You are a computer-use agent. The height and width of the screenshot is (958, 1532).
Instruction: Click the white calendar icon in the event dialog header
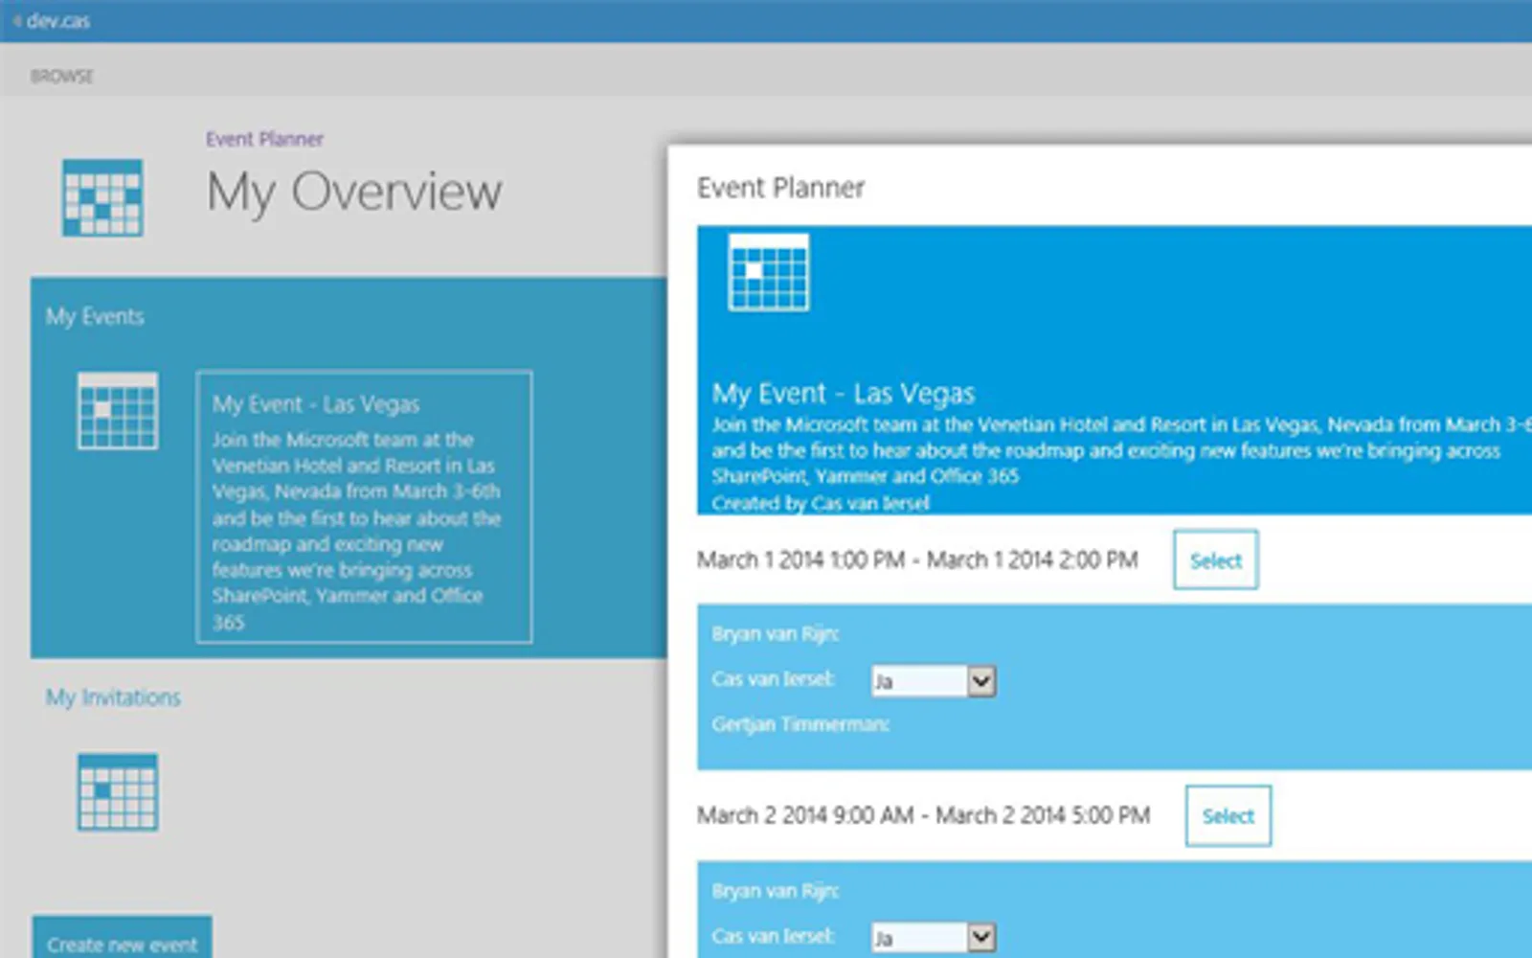768,272
